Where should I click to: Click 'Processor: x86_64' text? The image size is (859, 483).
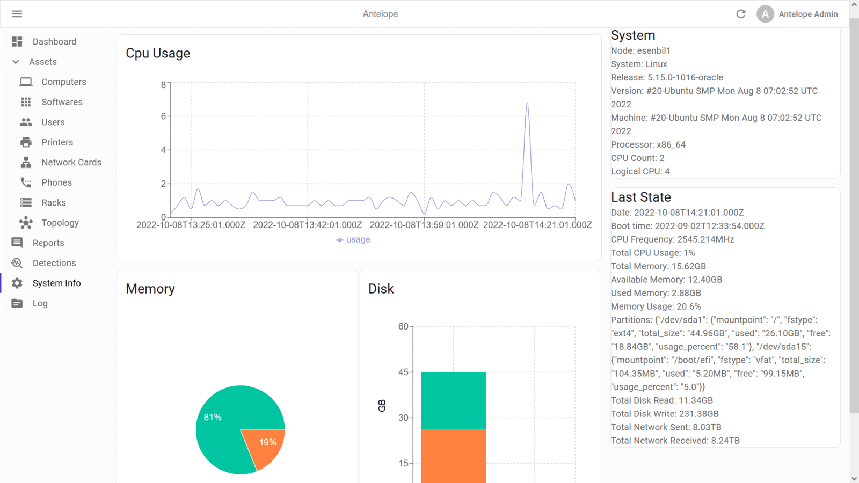648,144
